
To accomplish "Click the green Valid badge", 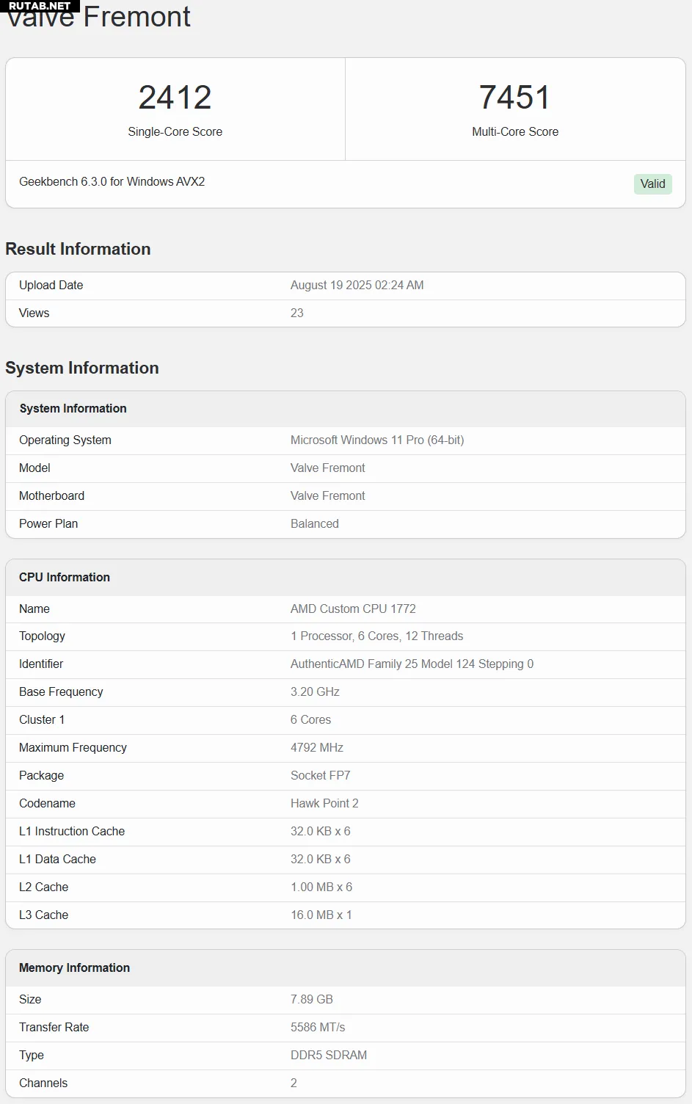I will 652,184.
